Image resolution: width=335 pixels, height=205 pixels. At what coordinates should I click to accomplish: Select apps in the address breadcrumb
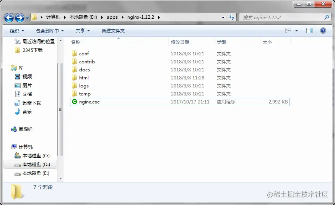(x=112, y=17)
